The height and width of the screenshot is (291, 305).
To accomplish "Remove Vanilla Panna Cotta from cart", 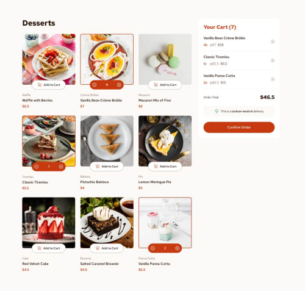I will [x=273, y=79].
